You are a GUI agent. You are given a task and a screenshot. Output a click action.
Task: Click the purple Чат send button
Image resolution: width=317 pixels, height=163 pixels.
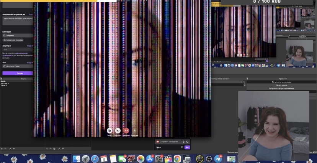187,147
